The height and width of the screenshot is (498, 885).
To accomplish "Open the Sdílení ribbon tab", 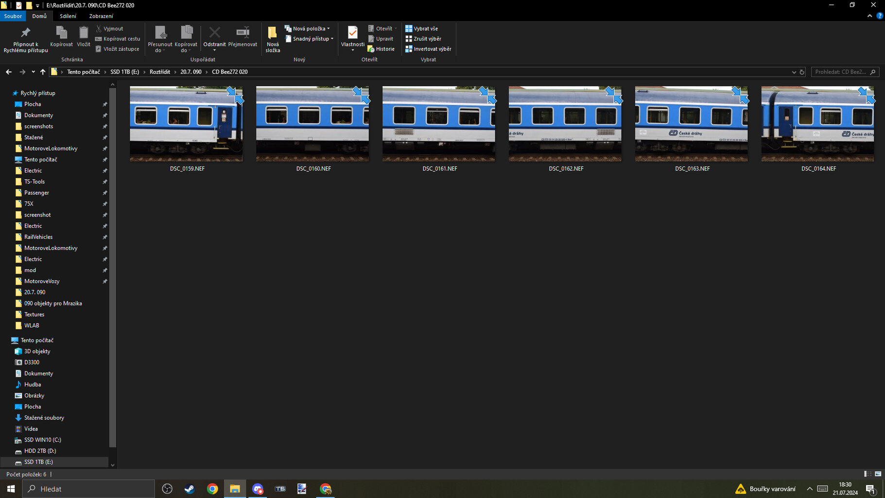I will 68,16.
